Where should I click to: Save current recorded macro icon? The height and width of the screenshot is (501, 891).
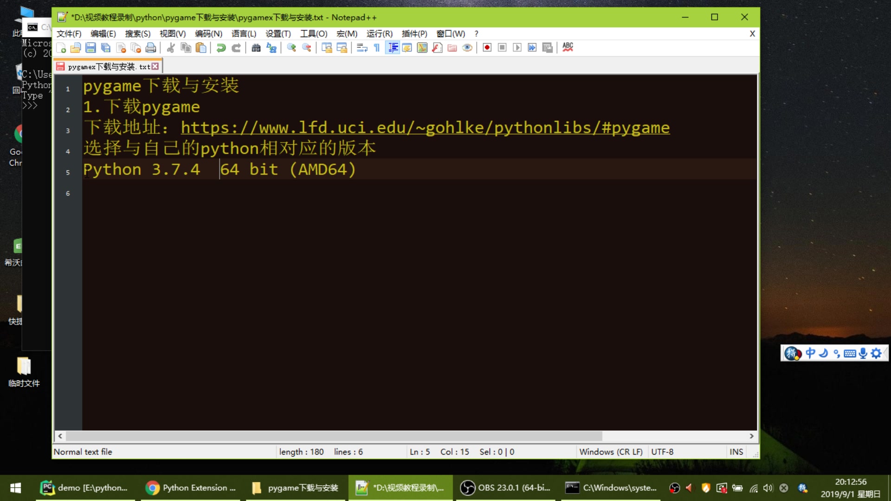point(548,48)
